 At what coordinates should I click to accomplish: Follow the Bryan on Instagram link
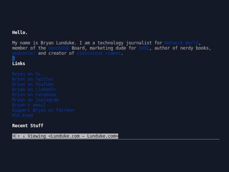(x=35, y=100)
